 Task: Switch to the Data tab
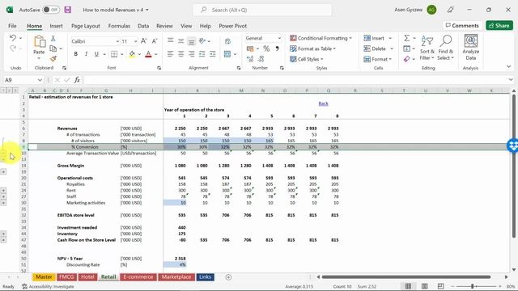[143, 26]
